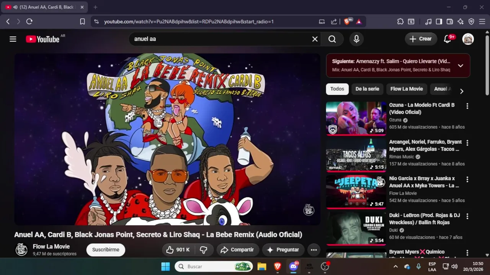This screenshot has height=275, width=490.
Task: Open the Tacos Altos thumbnail
Action: pyautogui.click(x=356, y=155)
